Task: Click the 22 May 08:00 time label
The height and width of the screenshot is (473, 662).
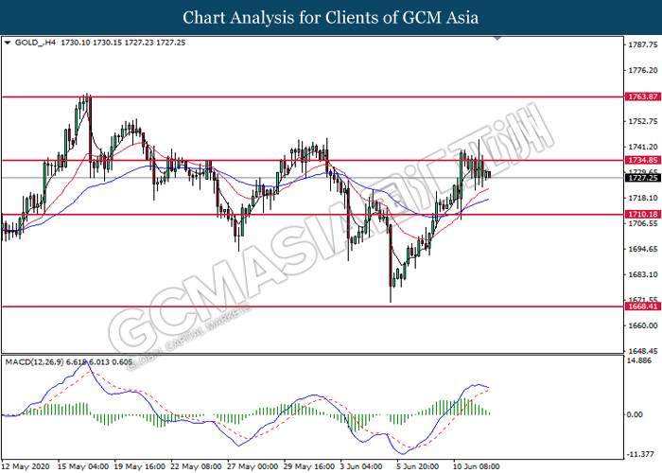Action: pos(196,466)
